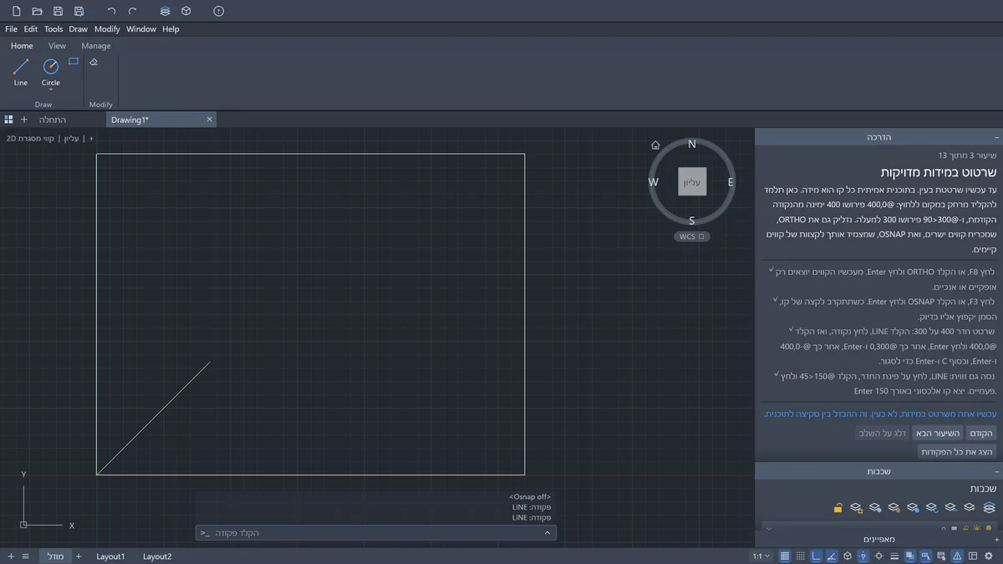Click the 3D cube icon in top toolbar
Viewport: 1003px width, 564px height.
coord(186,11)
